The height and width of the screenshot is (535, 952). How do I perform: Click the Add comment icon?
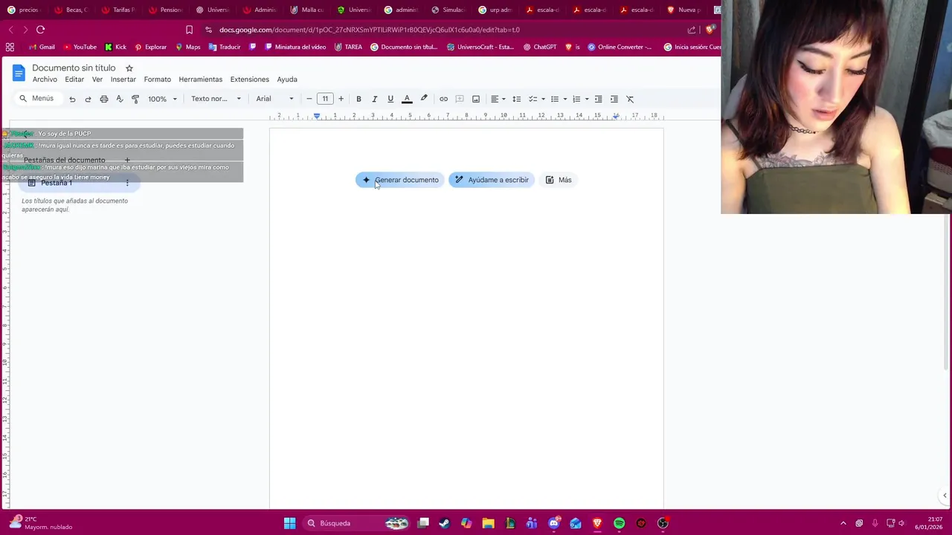[x=460, y=99]
